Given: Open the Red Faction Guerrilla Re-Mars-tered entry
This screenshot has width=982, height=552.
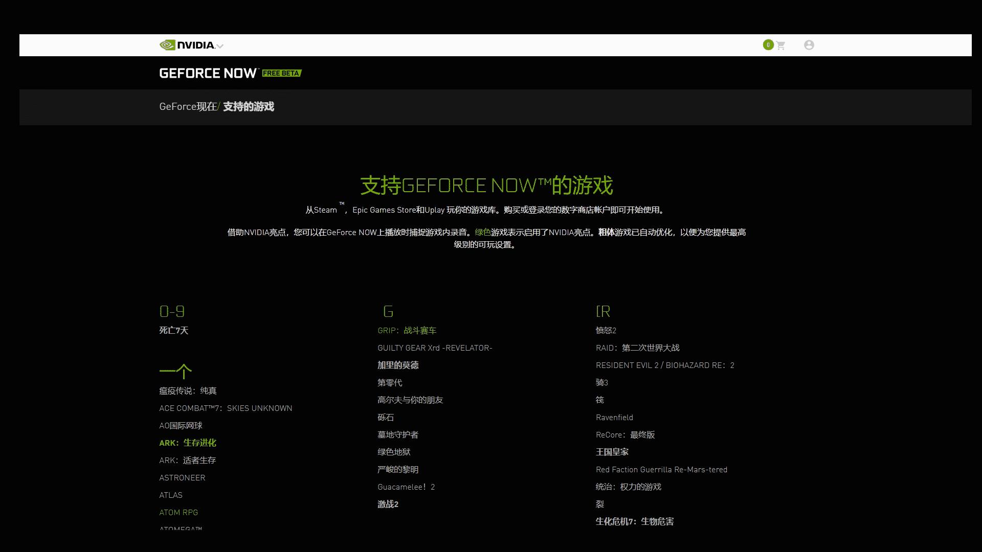Looking at the screenshot, I should point(661,469).
